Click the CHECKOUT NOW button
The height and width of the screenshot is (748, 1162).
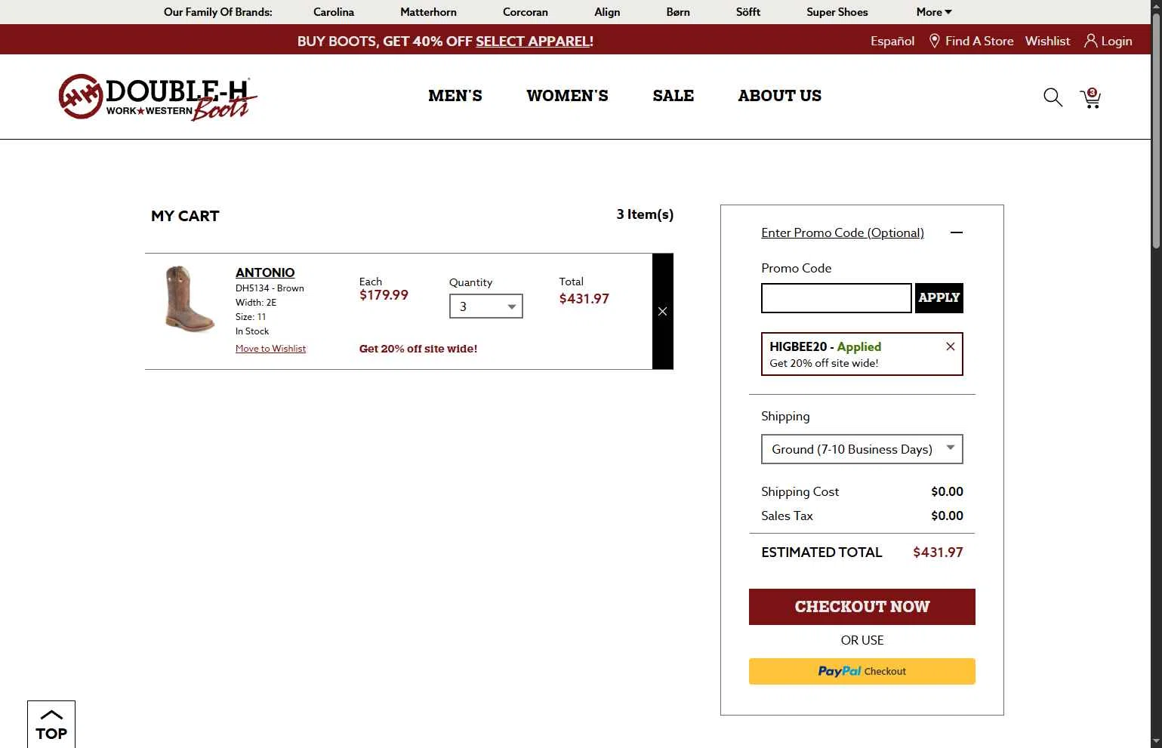pos(862,607)
